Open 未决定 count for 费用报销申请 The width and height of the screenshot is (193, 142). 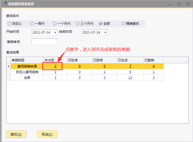[55, 66]
